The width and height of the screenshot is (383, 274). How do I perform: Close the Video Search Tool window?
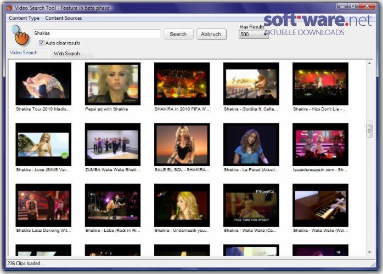tap(367, 6)
